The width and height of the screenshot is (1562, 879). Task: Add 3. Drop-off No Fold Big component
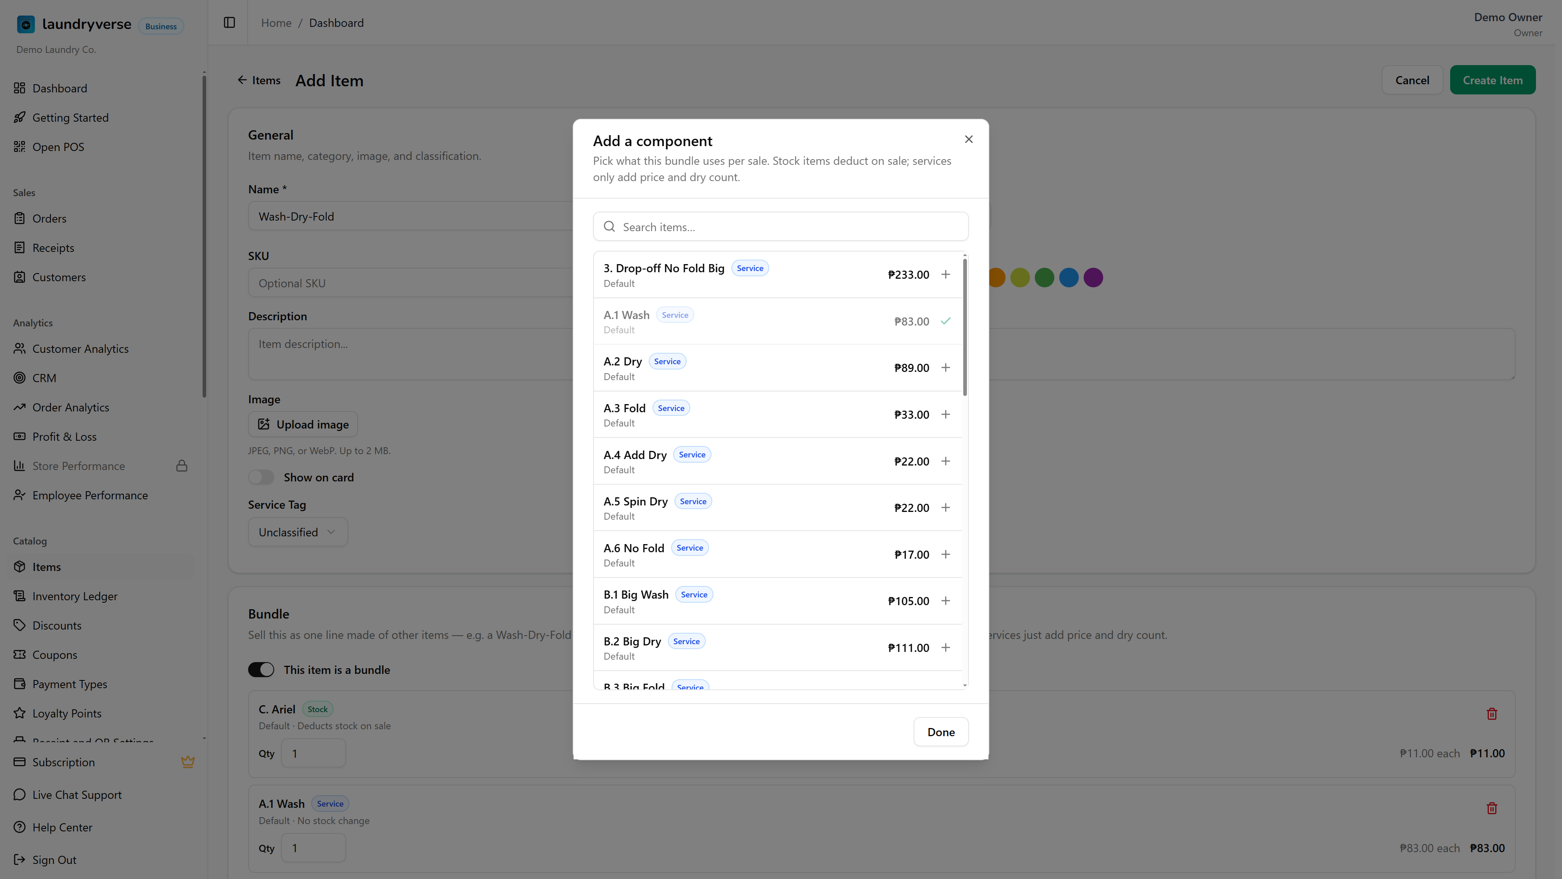(945, 275)
